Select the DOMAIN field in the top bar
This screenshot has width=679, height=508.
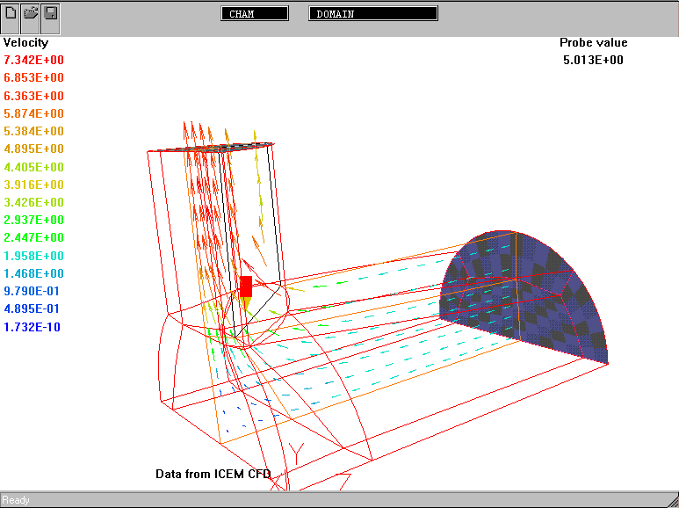click(x=373, y=14)
